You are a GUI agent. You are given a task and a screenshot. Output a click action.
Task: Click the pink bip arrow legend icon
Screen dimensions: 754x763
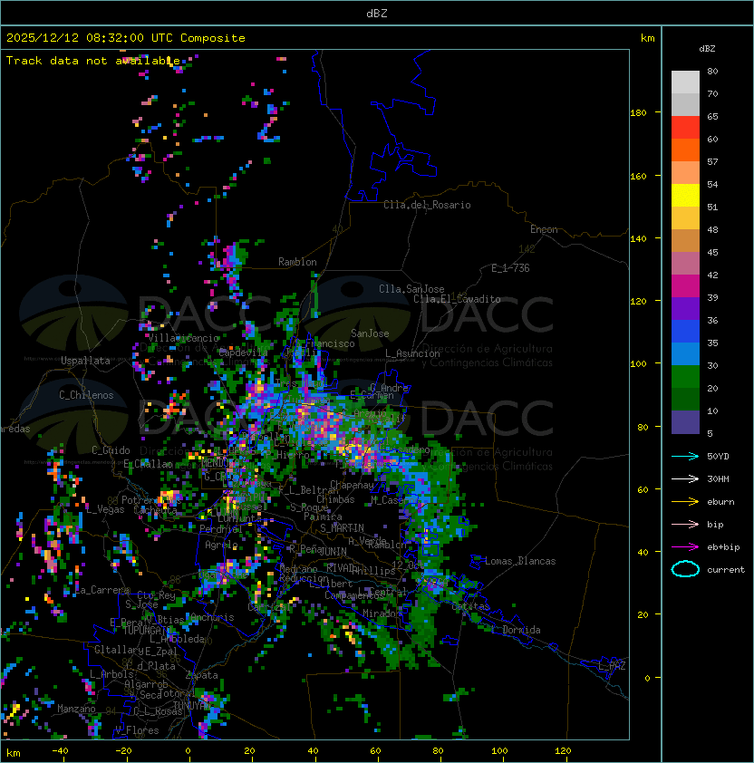pos(685,524)
